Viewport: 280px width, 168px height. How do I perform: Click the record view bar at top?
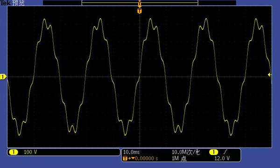coord(140,3)
